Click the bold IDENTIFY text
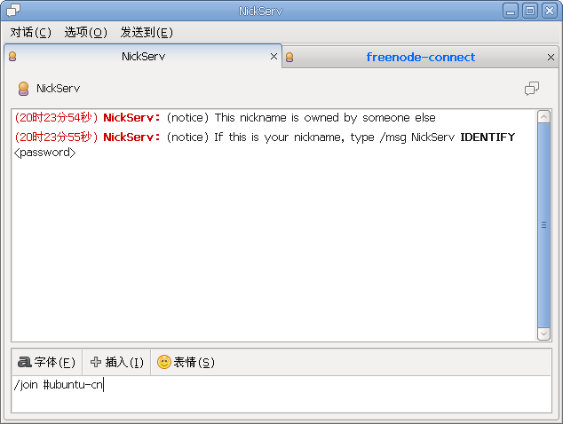 (x=488, y=137)
